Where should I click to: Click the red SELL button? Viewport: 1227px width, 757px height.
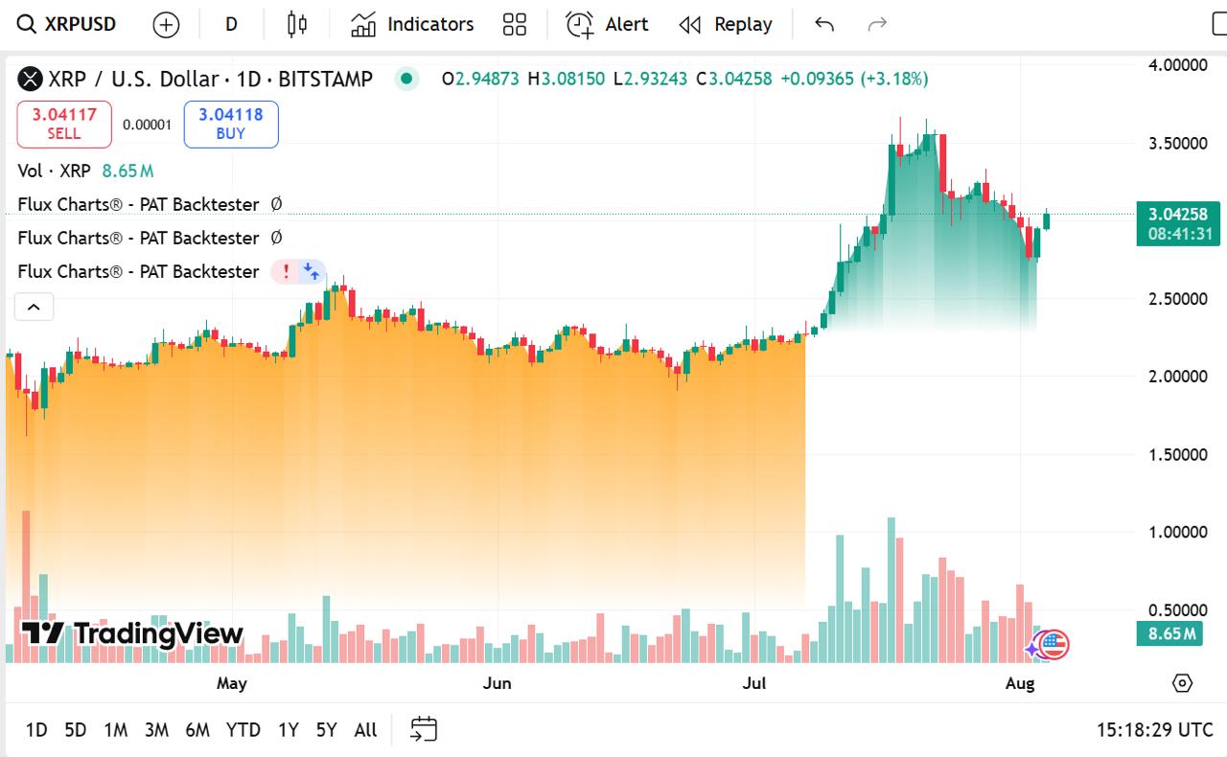[64, 124]
